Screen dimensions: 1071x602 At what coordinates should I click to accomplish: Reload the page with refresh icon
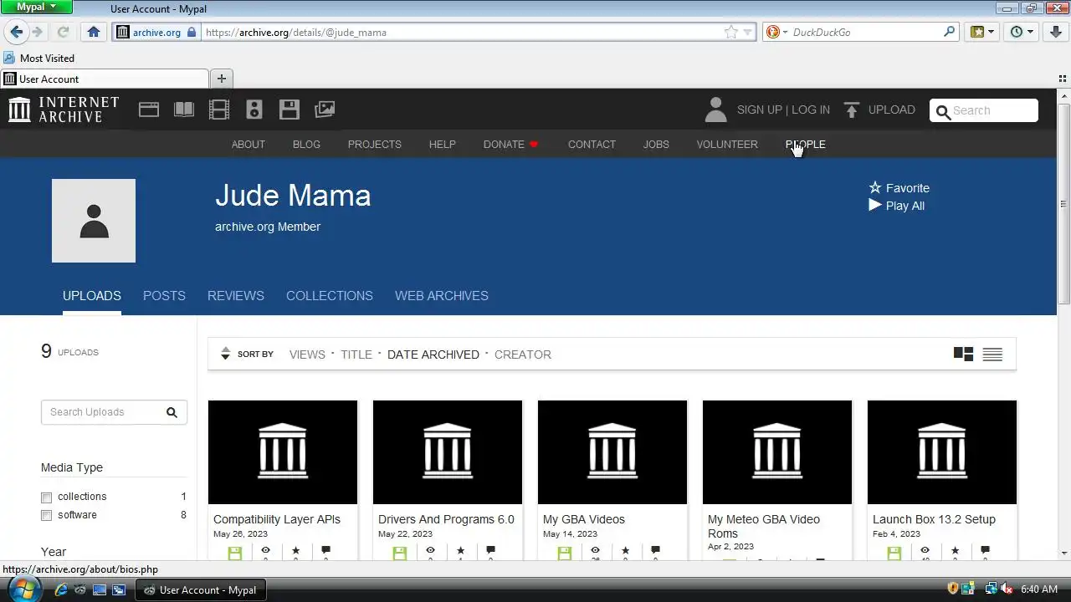point(63,32)
